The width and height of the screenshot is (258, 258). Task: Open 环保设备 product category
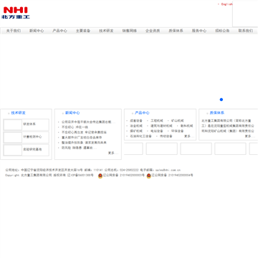[178, 131]
